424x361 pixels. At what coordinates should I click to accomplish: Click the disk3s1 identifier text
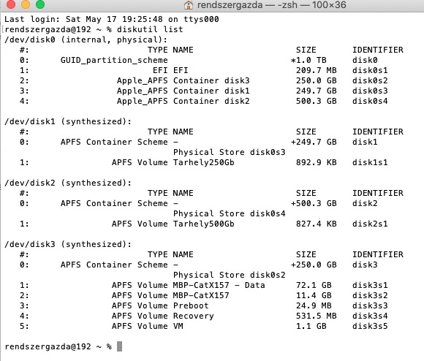370,285
